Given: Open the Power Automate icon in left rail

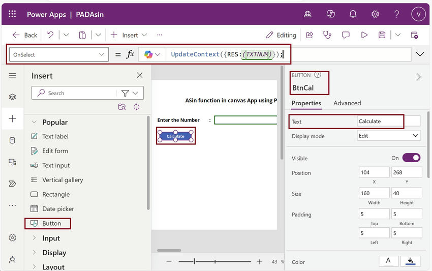Looking at the screenshot, I should click(12, 184).
